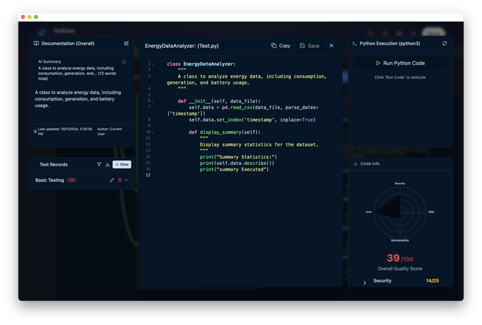The height and width of the screenshot is (325, 482).
Task: Copy the code with Copy button
Action: click(281, 46)
